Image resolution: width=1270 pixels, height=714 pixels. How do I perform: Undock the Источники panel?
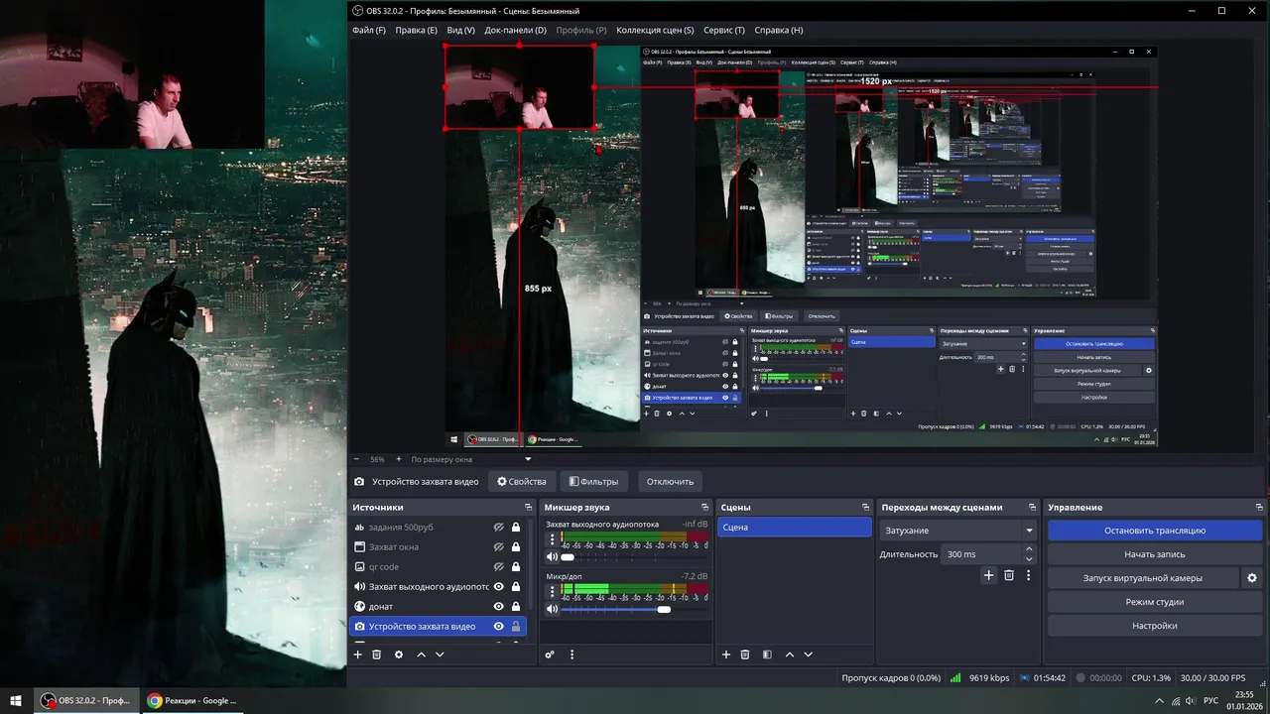click(529, 507)
